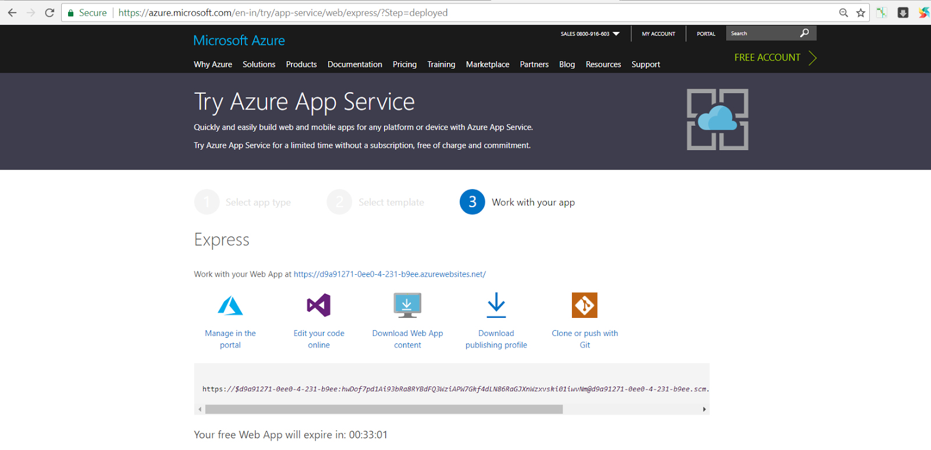Open the Partners menu item
The height and width of the screenshot is (450, 931).
(x=534, y=65)
